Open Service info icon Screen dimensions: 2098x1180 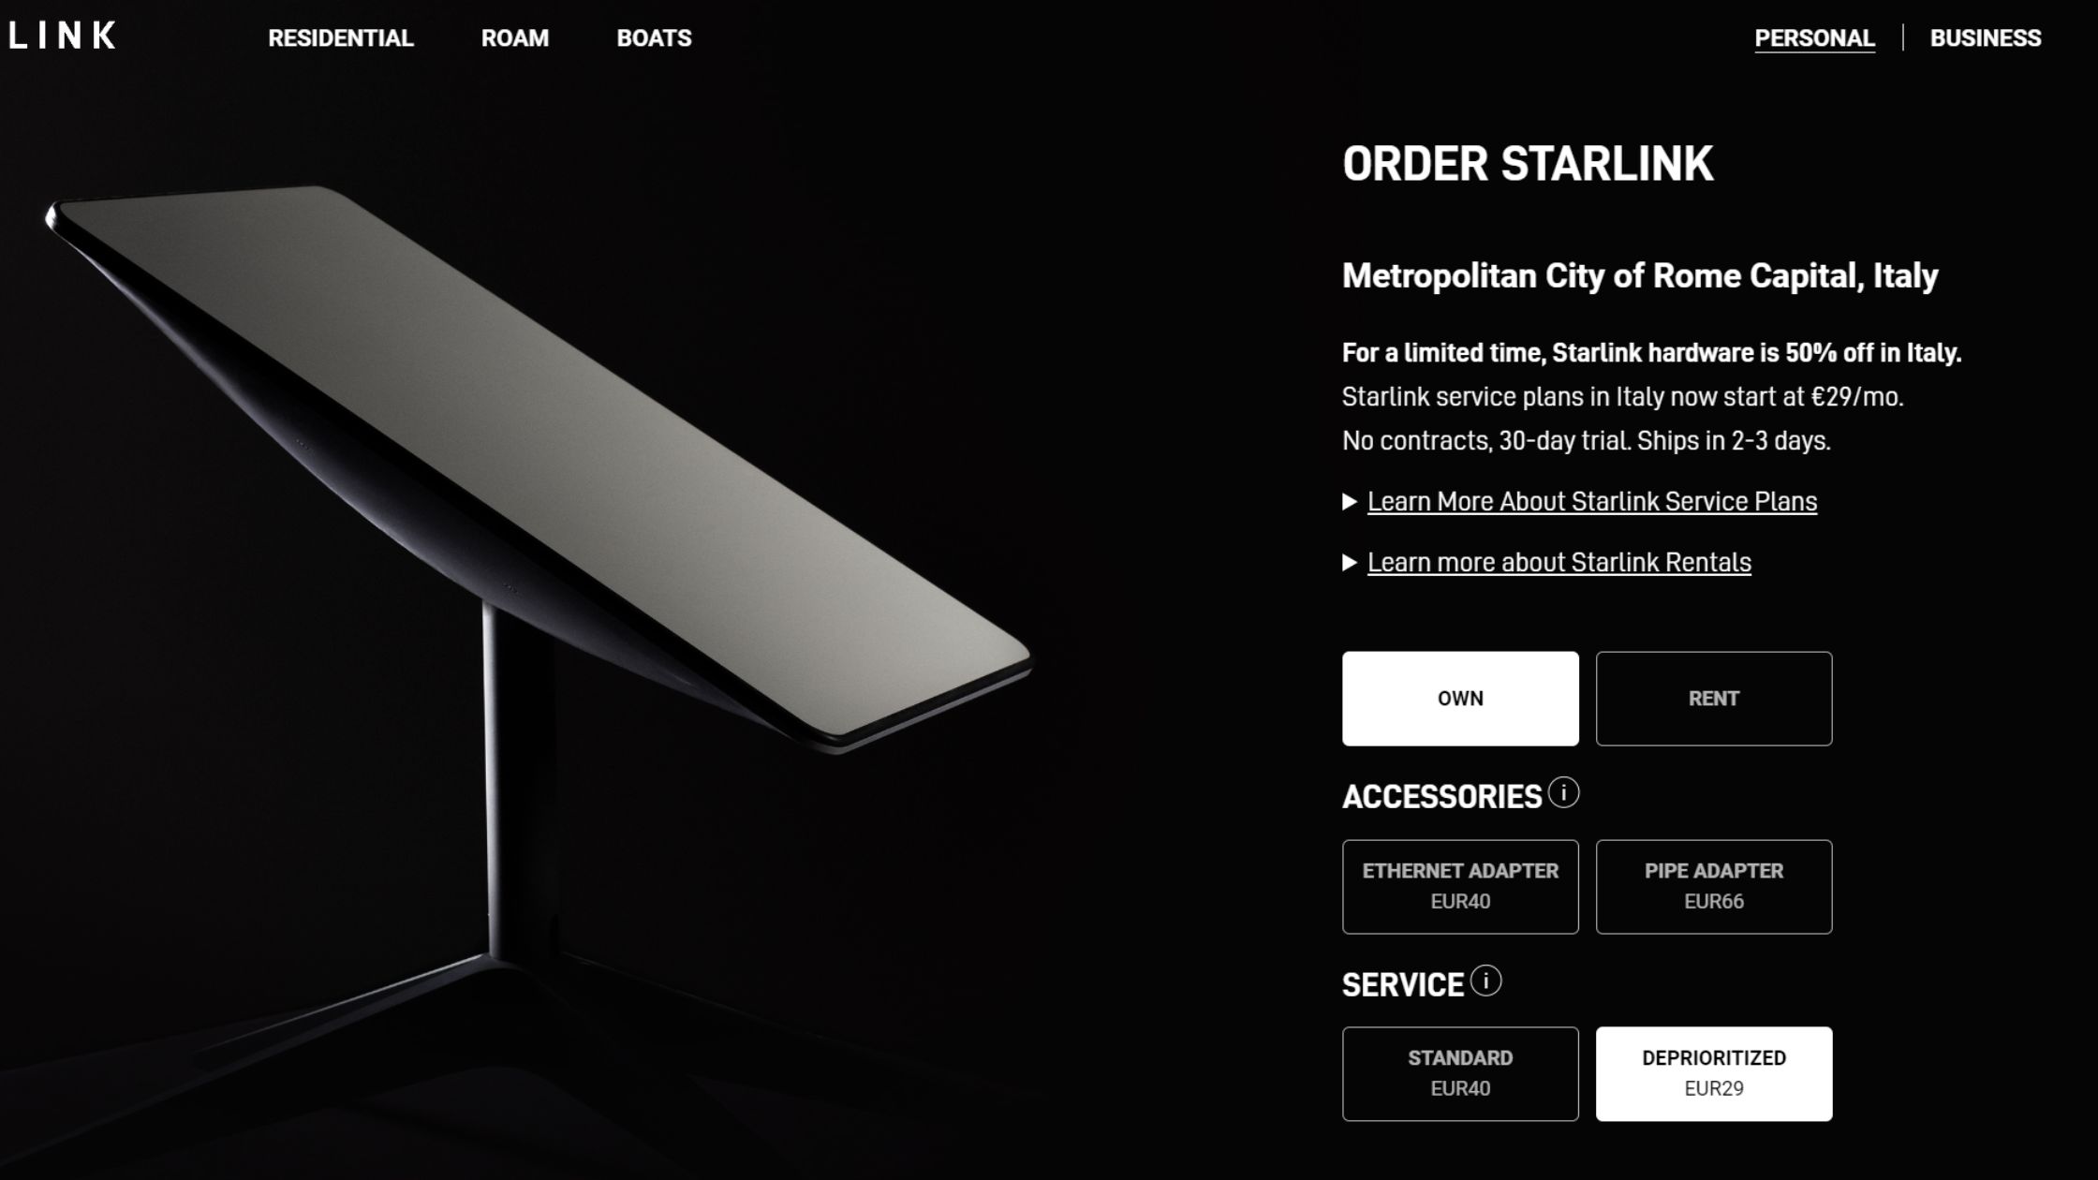(1485, 981)
